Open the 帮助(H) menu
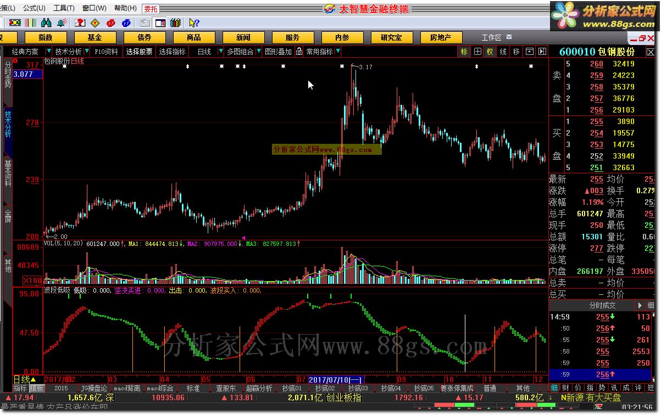 tap(126, 8)
